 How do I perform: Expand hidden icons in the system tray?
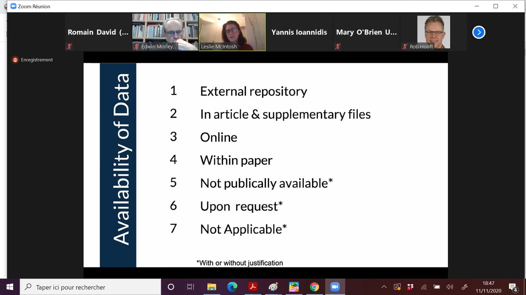[x=384, y=286]
